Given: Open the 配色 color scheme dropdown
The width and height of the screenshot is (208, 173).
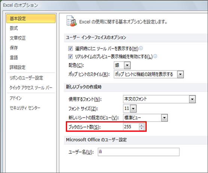Looking at the screenshot, I should 127,65.
